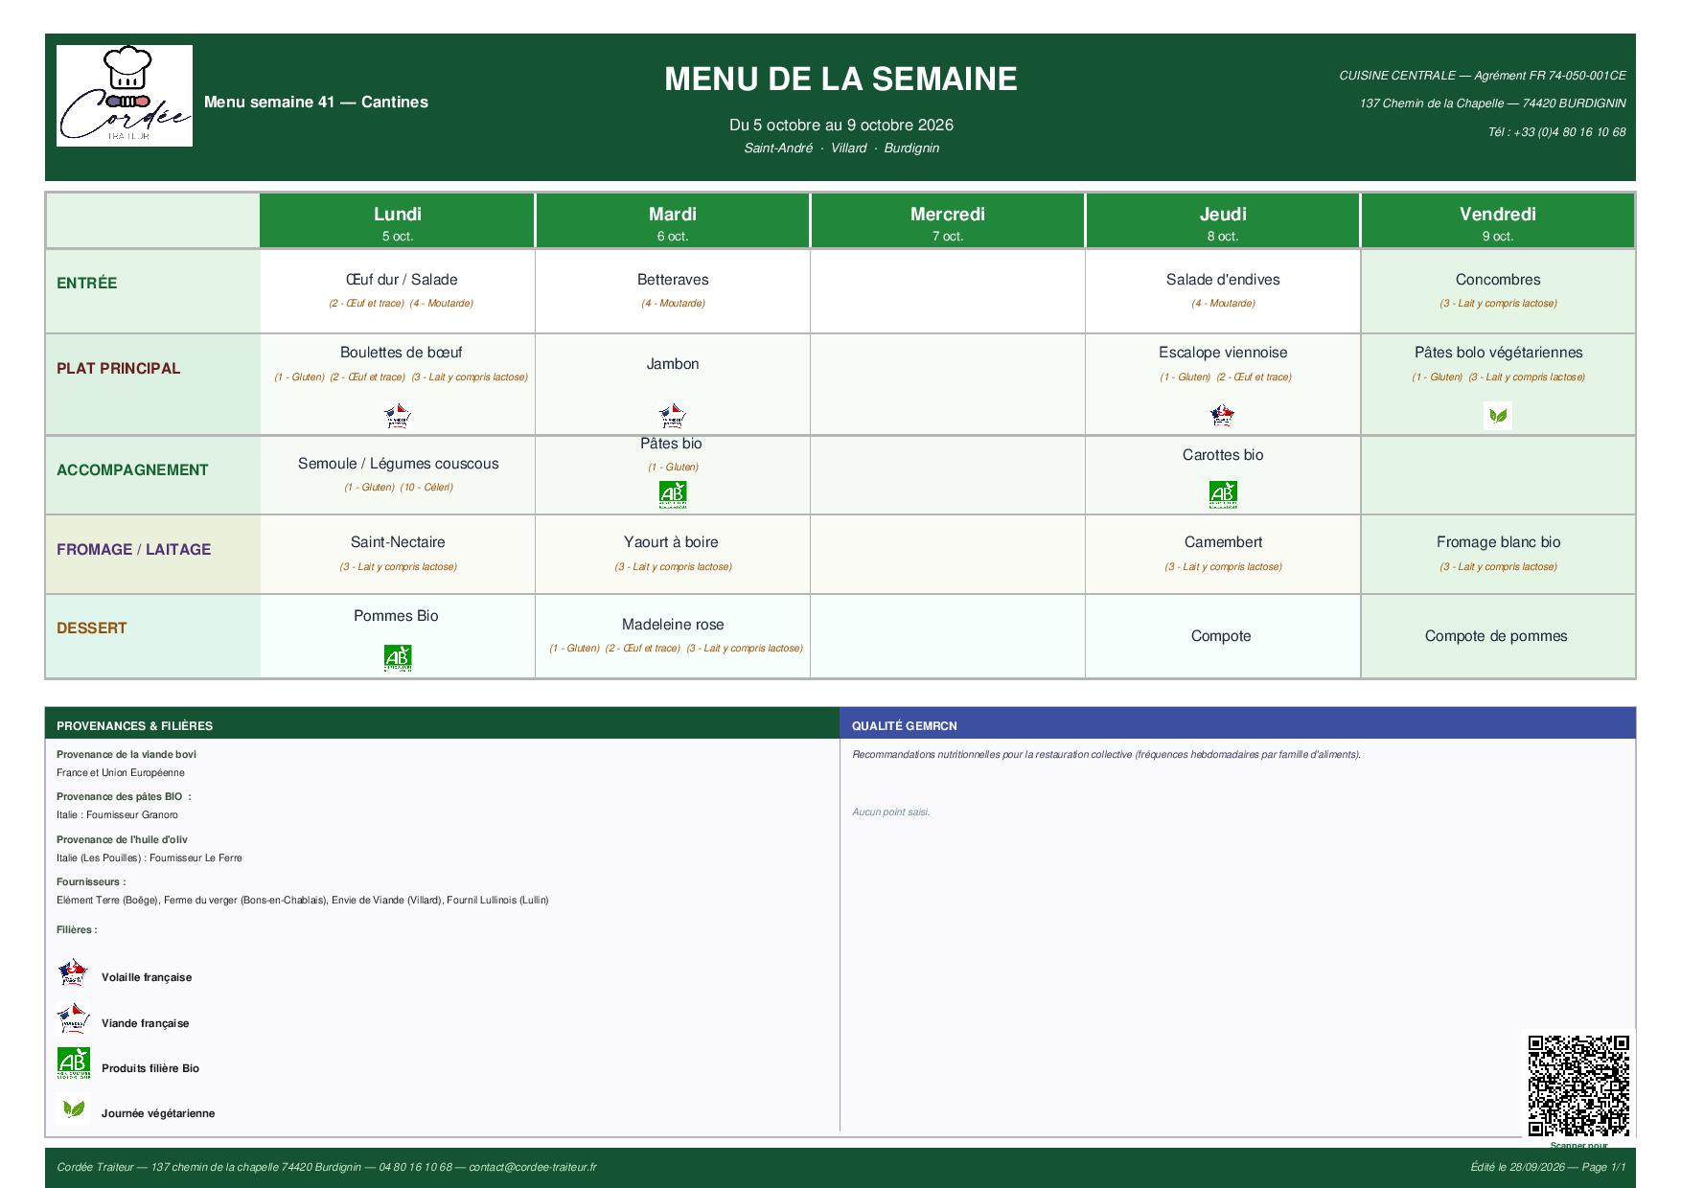Click the FROMAGE / LAITAGE row label
Image resolution: width=1681 pixels, height=1188 pixels.
click(x=134, y=550)
